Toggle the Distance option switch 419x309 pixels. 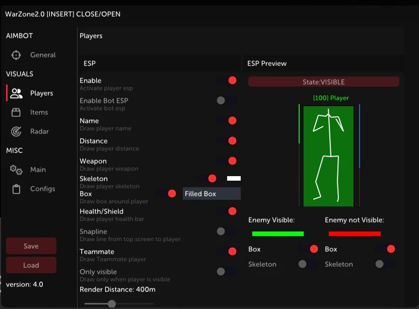tap(227, 140)
